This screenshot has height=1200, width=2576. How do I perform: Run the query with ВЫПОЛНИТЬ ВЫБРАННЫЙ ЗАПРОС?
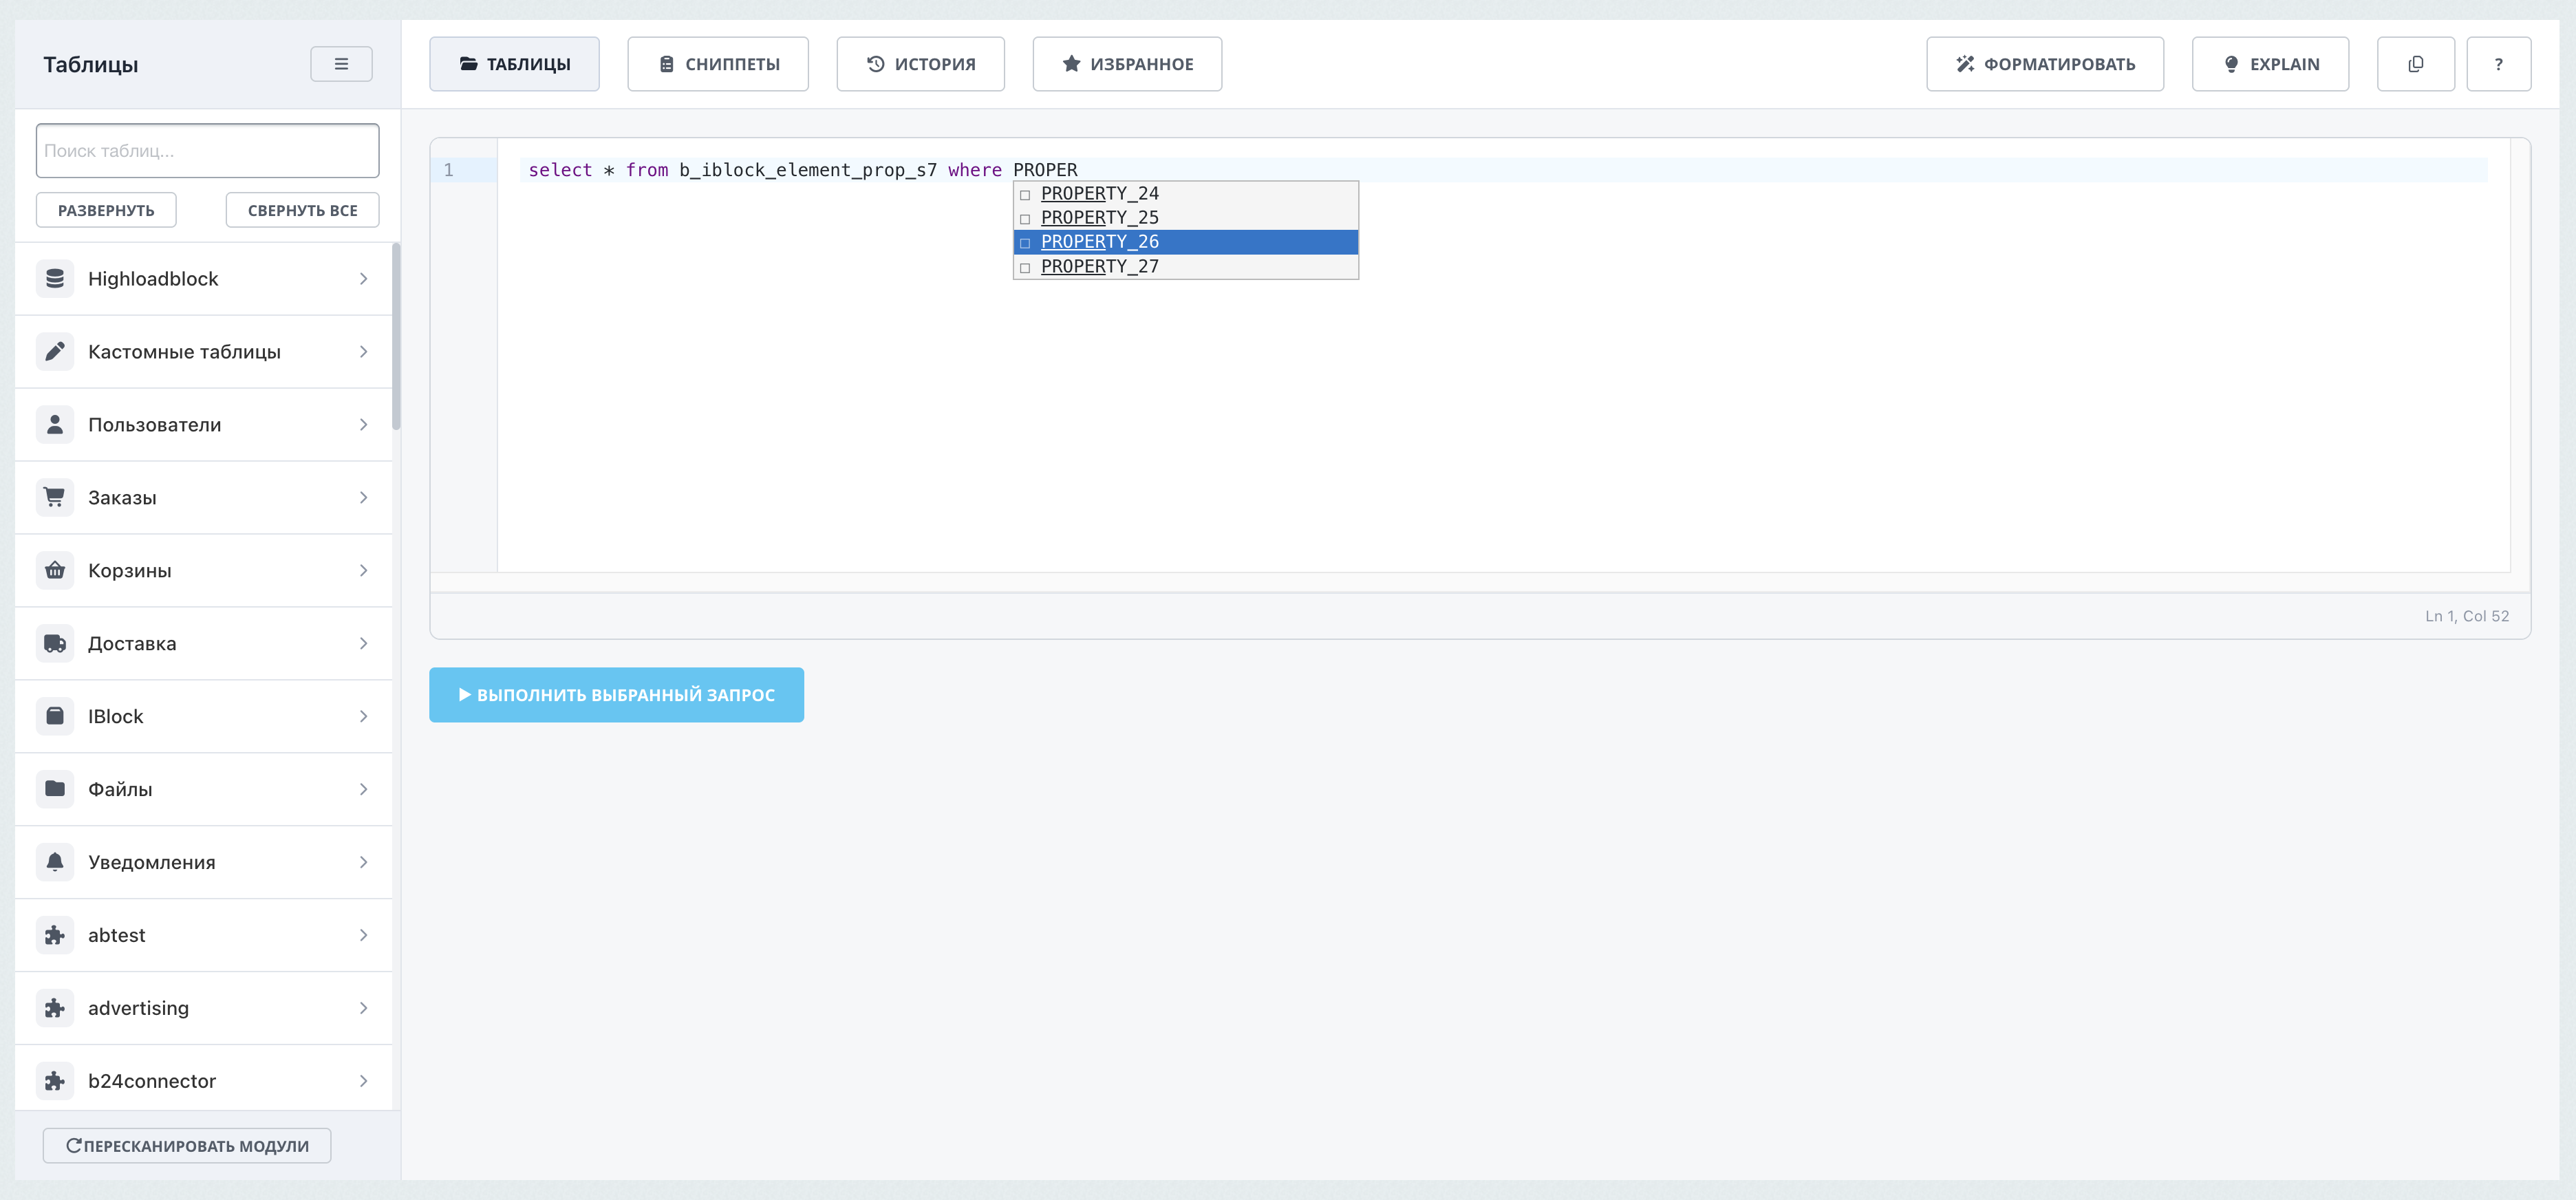pyautogui.click(x=616, y=694)
